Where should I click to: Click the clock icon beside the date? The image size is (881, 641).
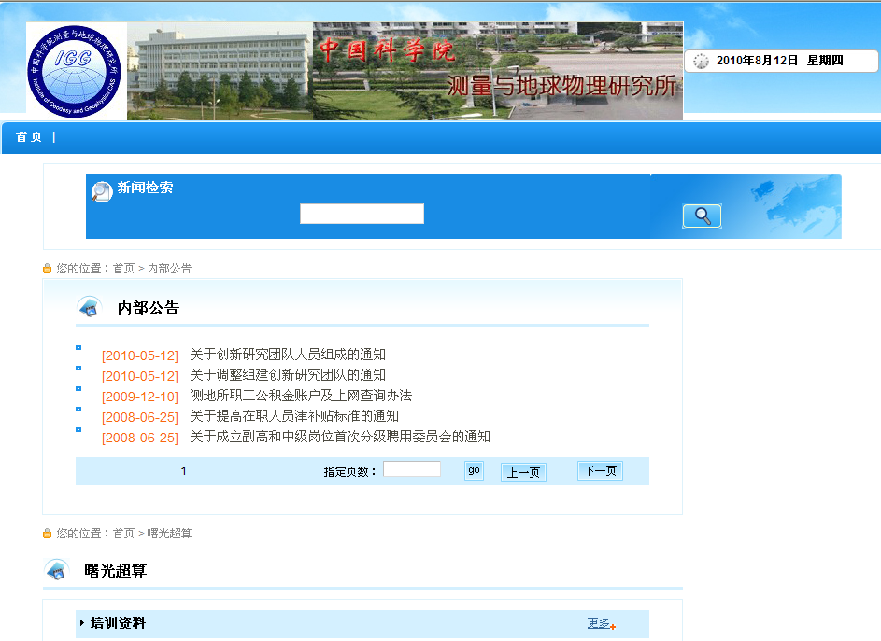(701, 61)
